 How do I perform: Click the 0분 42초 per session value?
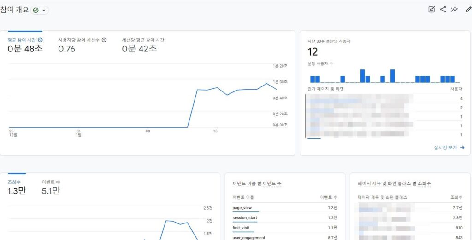pyautogui.click(x=139, y=49)
